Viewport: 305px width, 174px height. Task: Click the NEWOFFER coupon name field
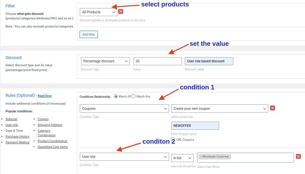pos(195,126)
